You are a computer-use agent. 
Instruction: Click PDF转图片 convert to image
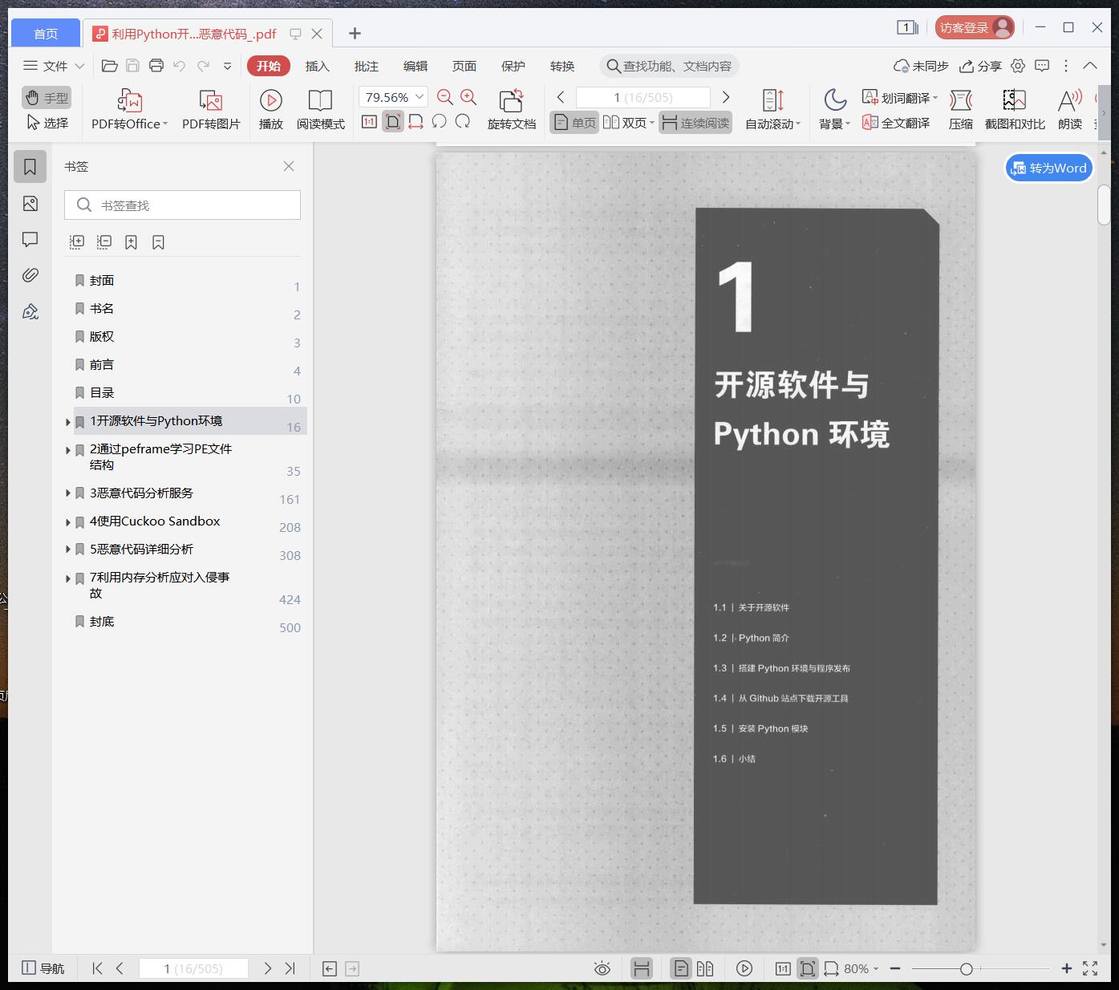pos(211,109)
